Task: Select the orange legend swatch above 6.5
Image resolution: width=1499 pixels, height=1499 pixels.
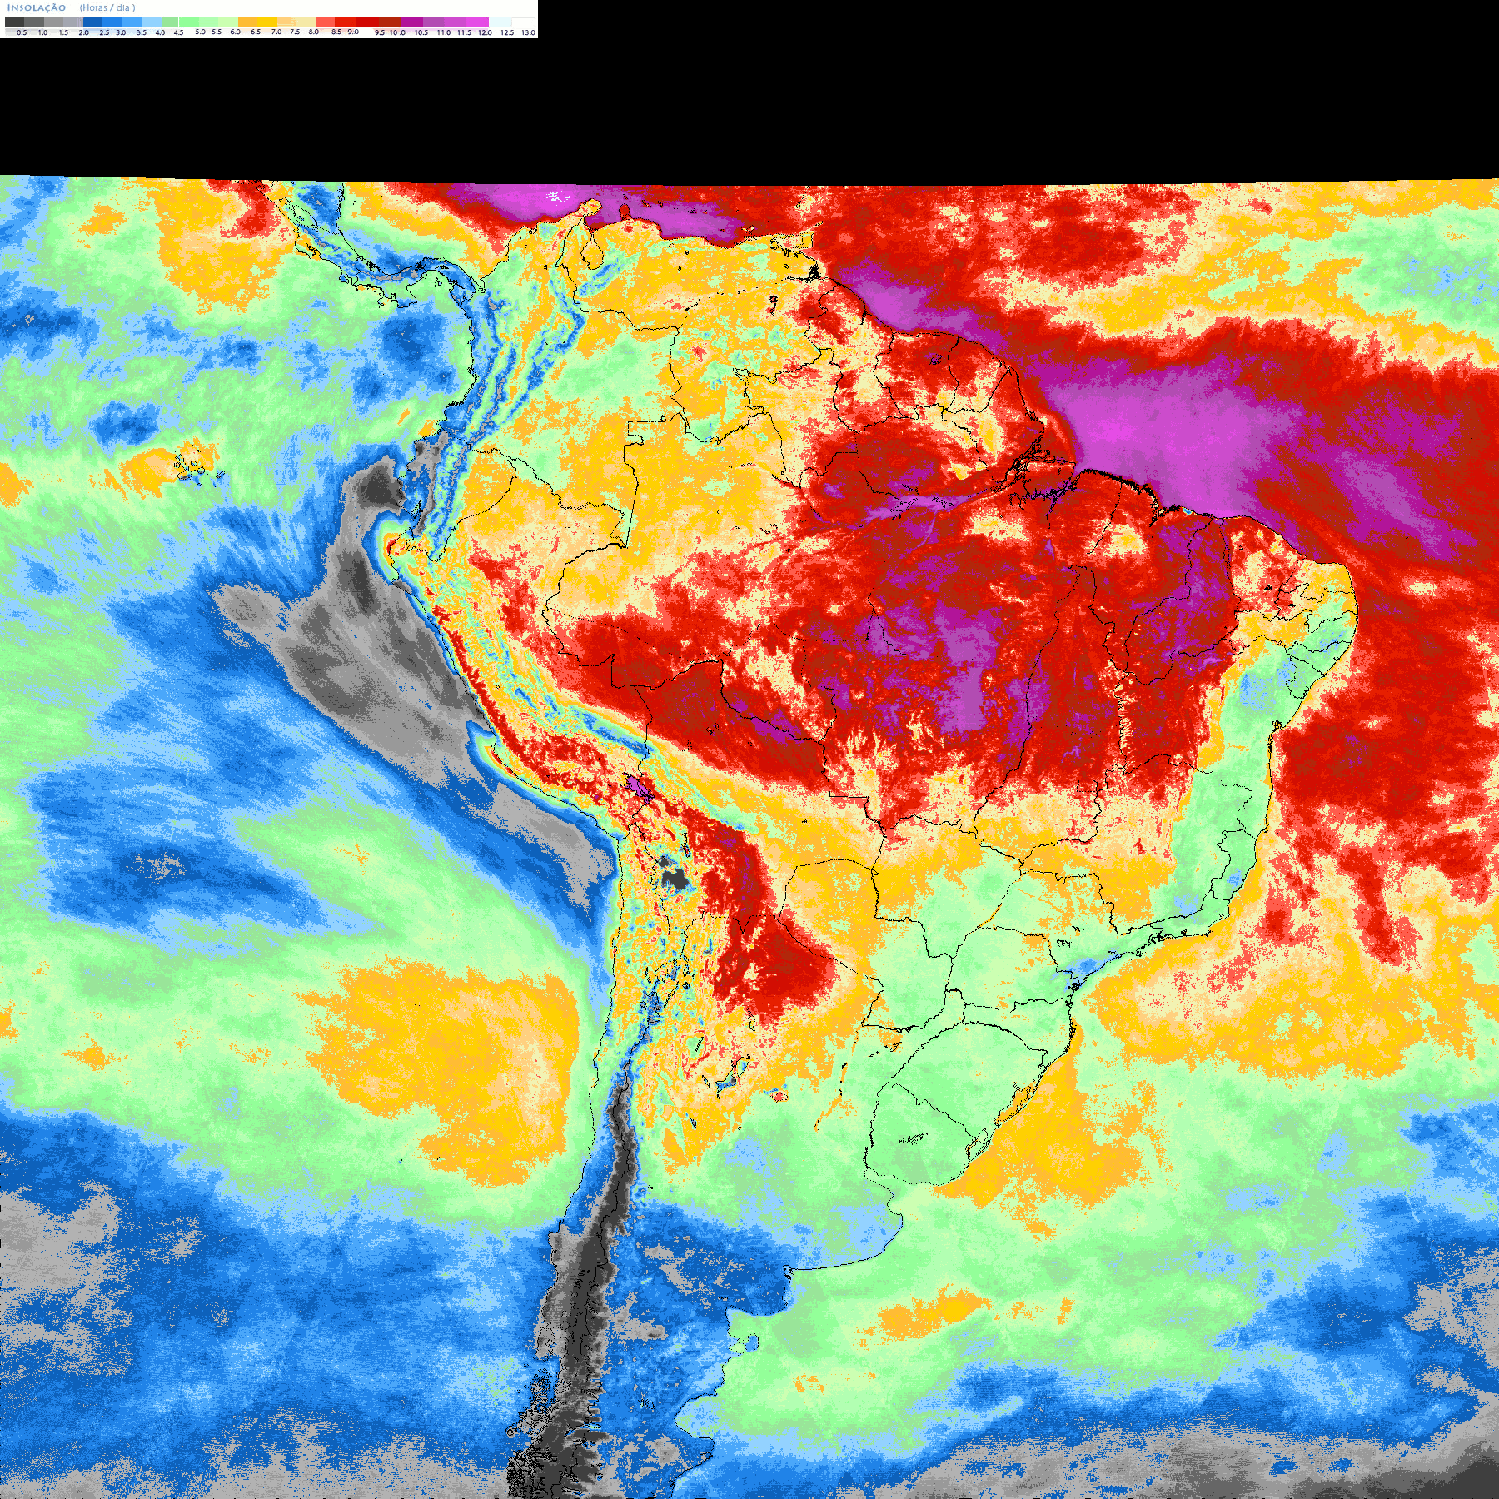Action: [247, 22]
